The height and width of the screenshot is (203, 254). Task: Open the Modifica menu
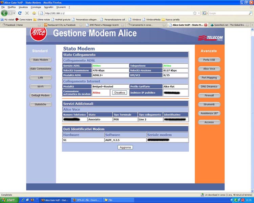(12, 7)
